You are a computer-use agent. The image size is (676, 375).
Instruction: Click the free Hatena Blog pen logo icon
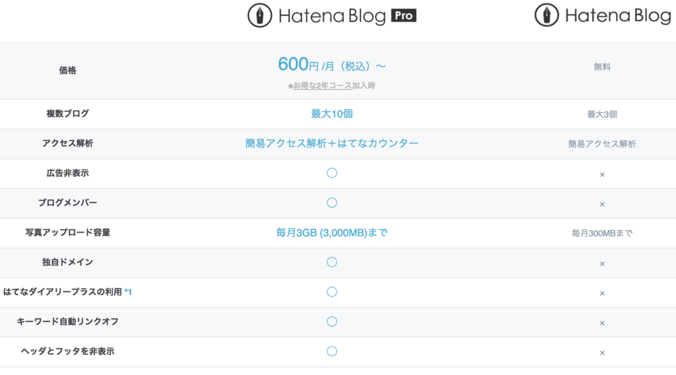tap(547, 15)
